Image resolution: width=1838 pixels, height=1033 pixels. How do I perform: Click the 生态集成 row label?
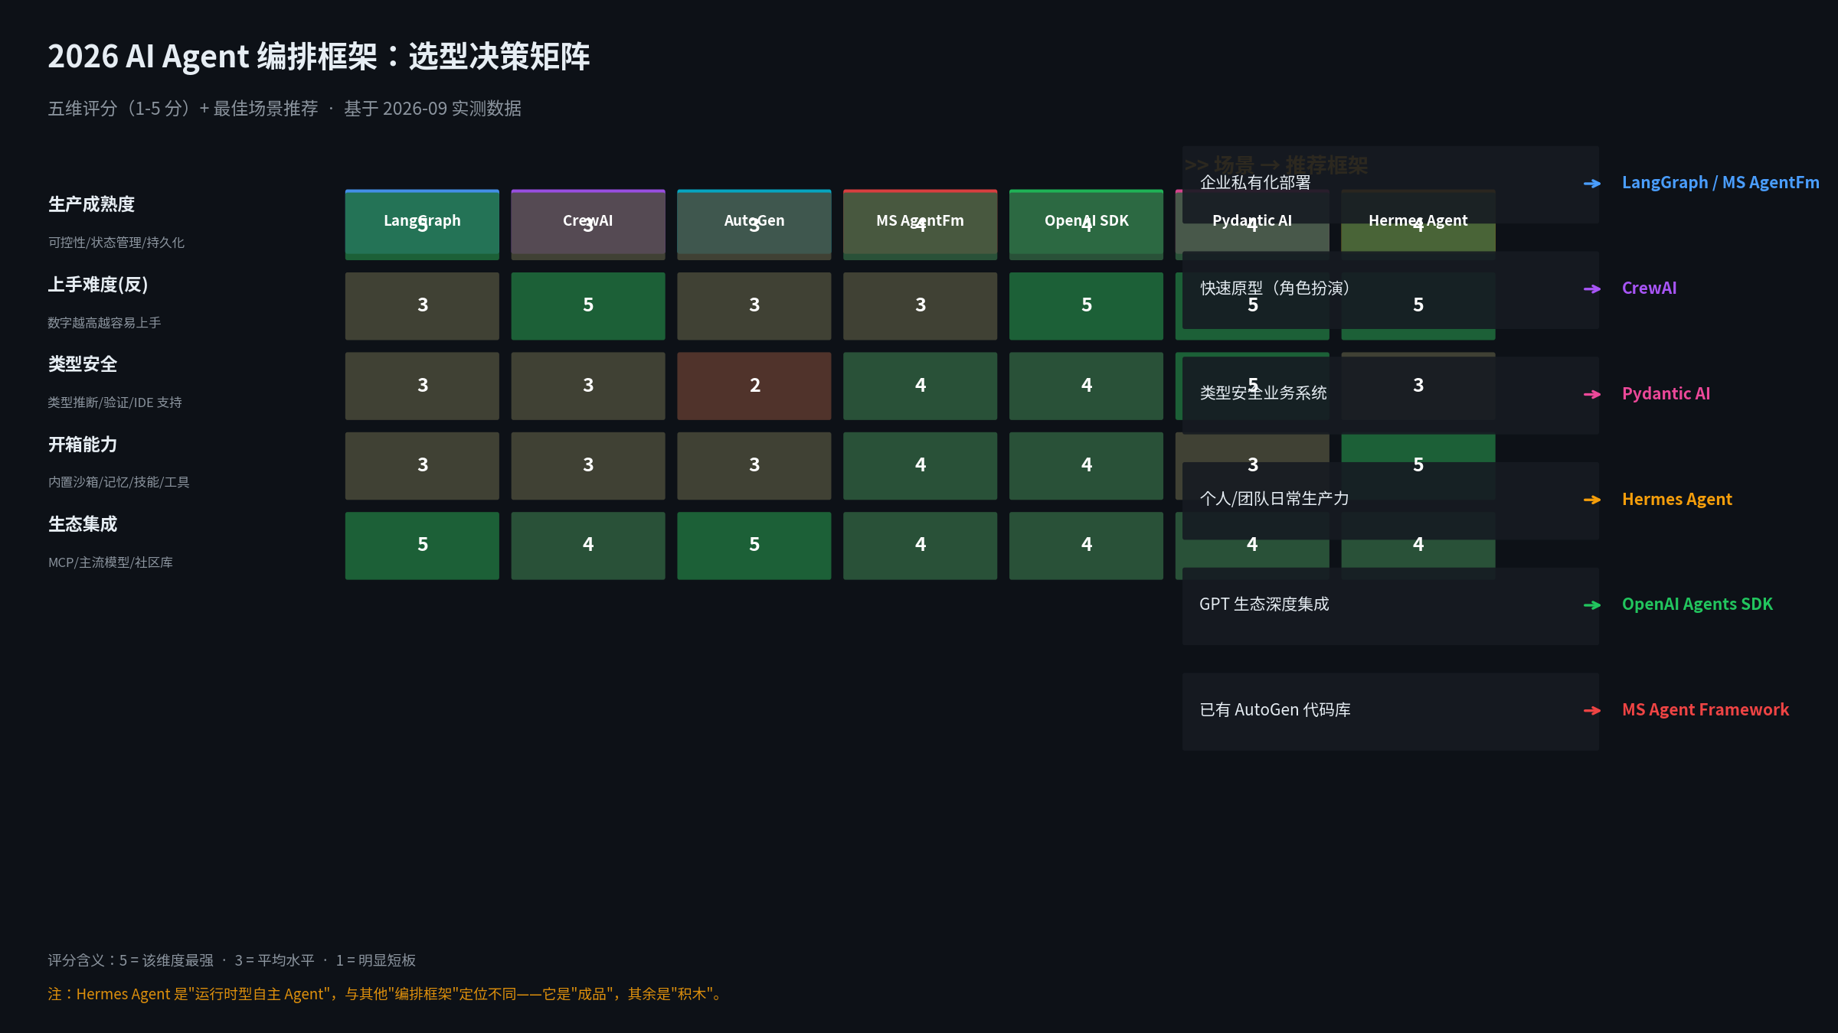83,524
